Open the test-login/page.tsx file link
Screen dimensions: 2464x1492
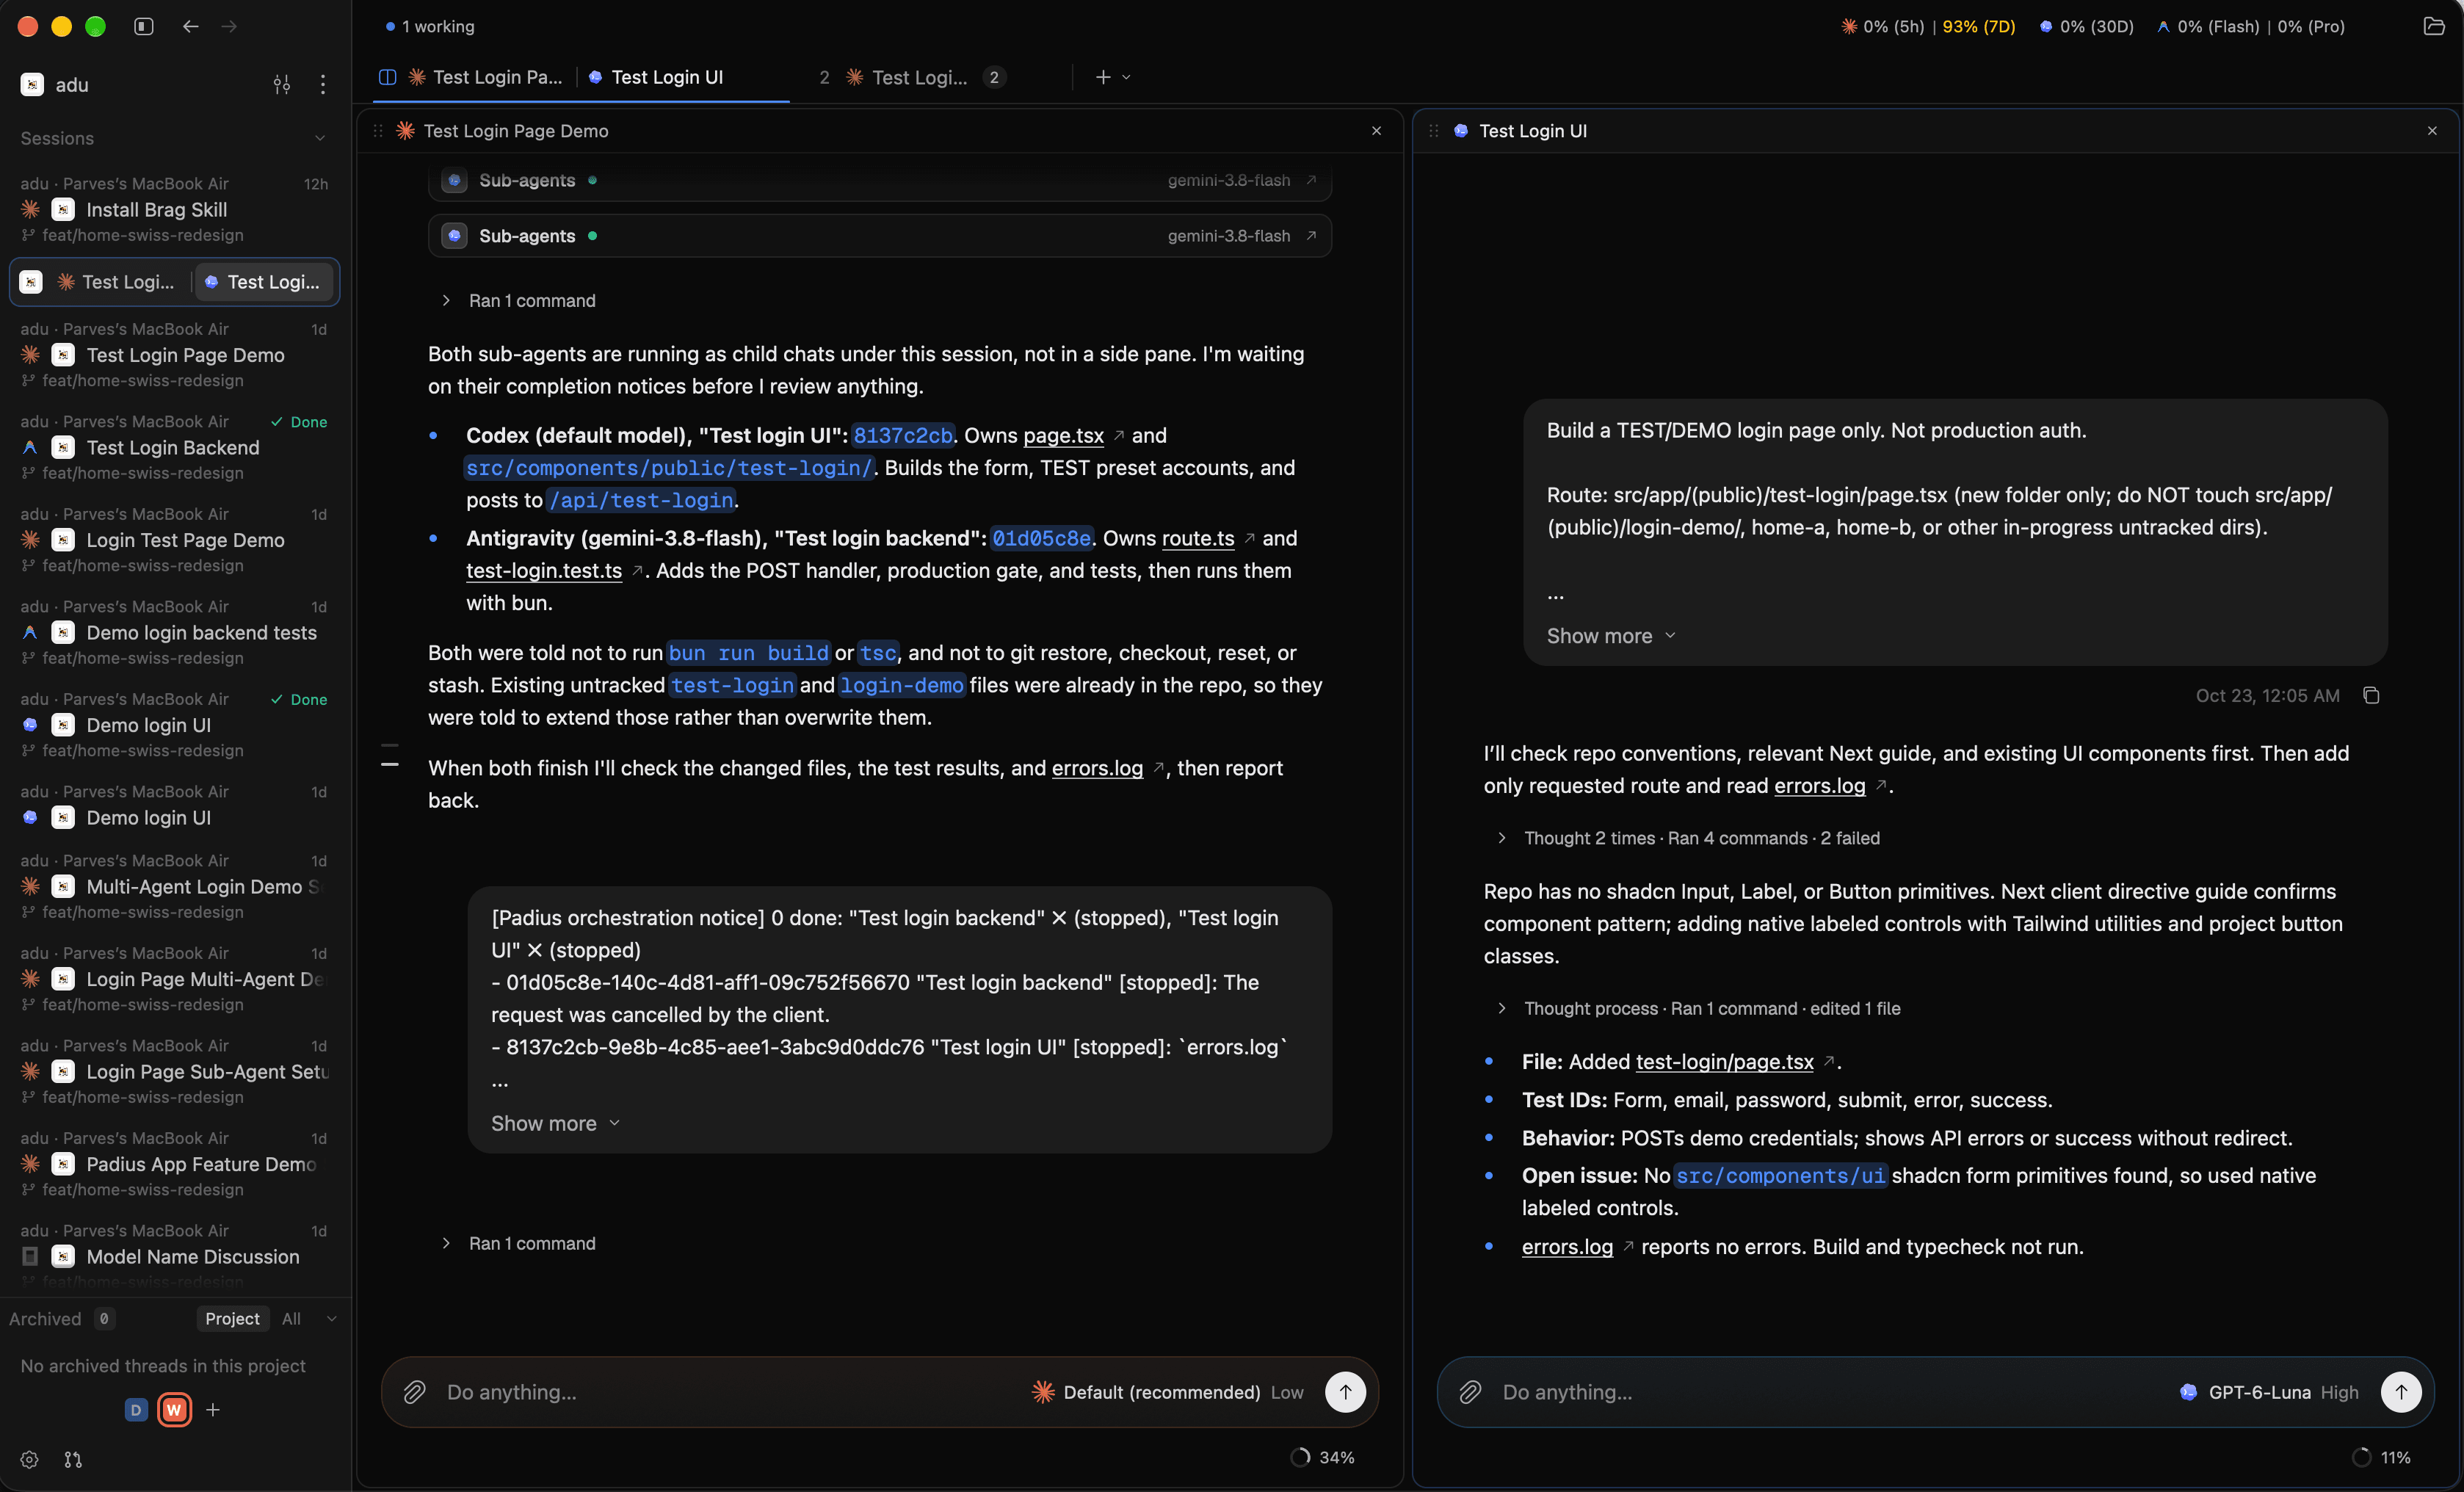click(1724, 1062)
